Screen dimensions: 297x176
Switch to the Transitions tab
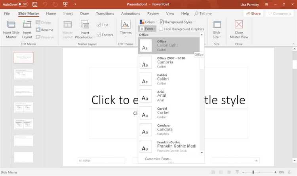pos(105,13)
